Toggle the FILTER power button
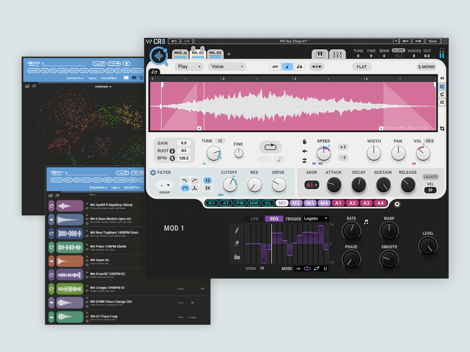Screen dimensions: 470x352 [x=153, y=173]
